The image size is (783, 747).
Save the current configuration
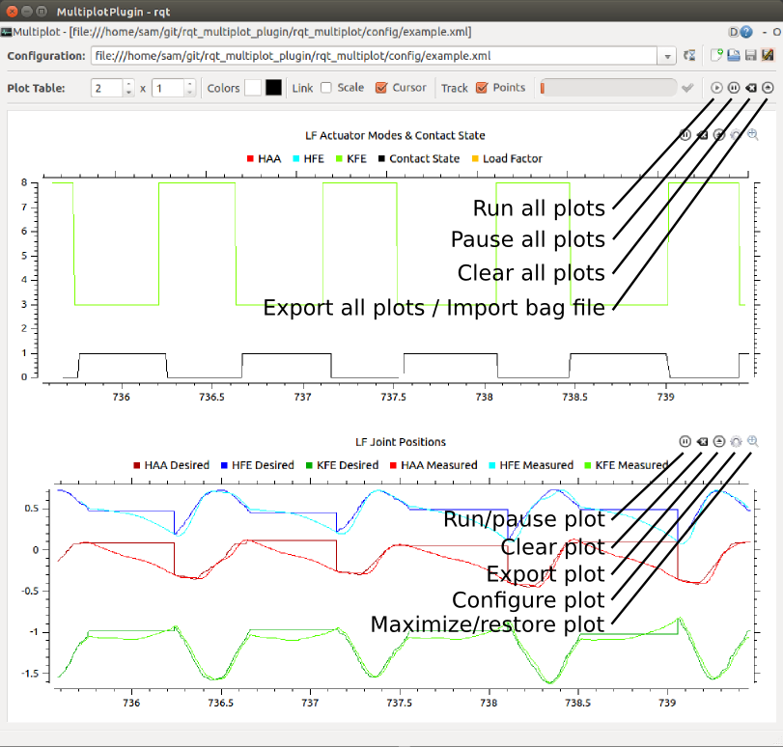tap(750, 56)
